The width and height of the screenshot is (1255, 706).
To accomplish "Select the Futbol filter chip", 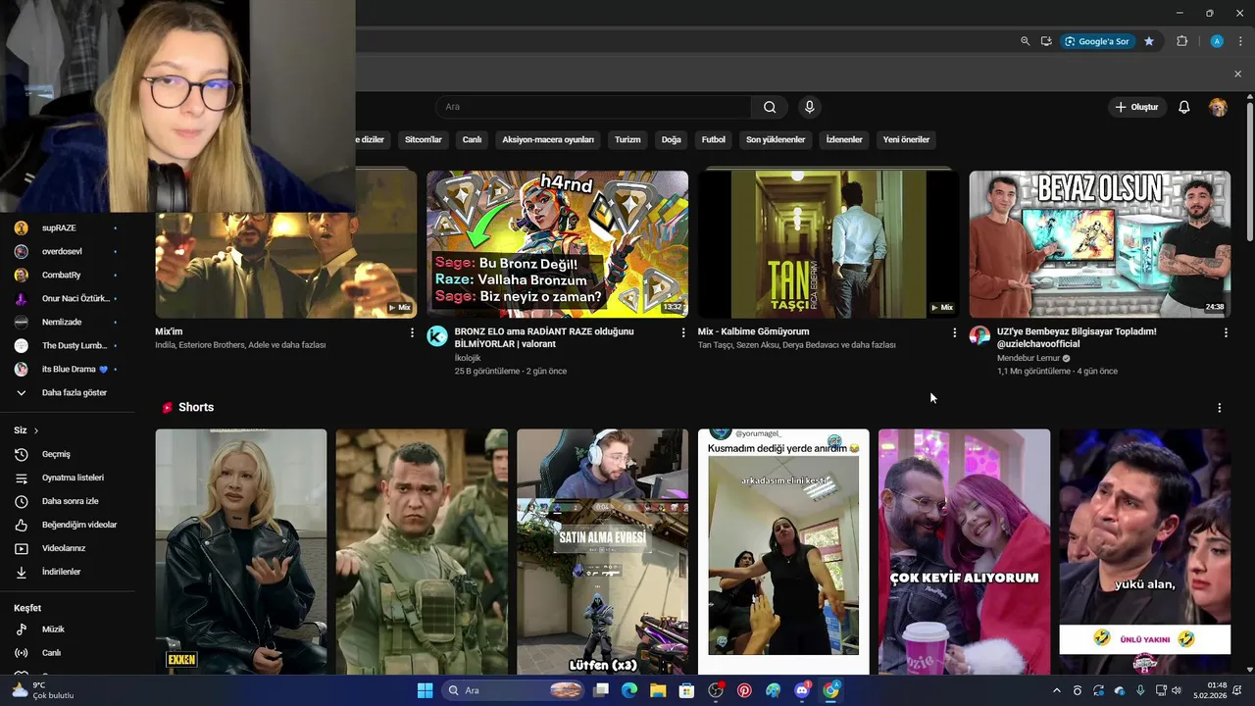I will coord(714,139).
